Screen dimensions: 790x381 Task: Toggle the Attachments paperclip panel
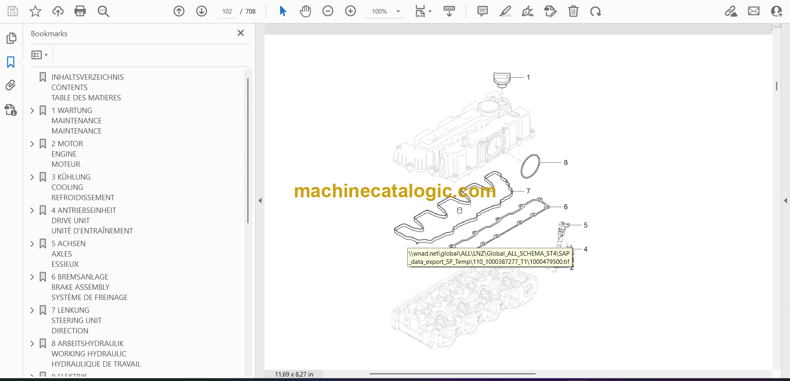[x=11, y=85]
